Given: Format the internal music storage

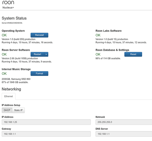Looking at the screenshot, I should [x=39, y=73].
